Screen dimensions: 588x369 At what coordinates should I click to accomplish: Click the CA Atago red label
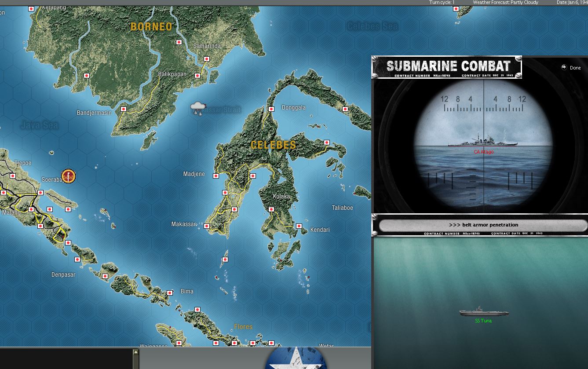point(483,152)
